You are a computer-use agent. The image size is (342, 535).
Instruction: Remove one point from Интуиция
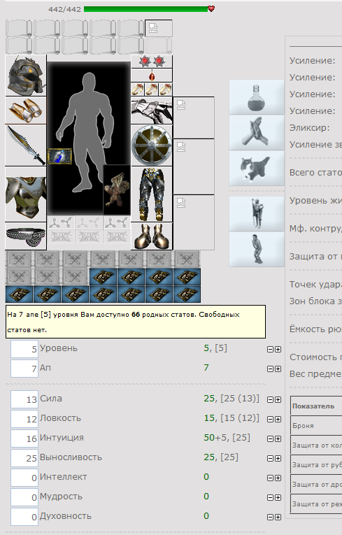click(271, 438)
